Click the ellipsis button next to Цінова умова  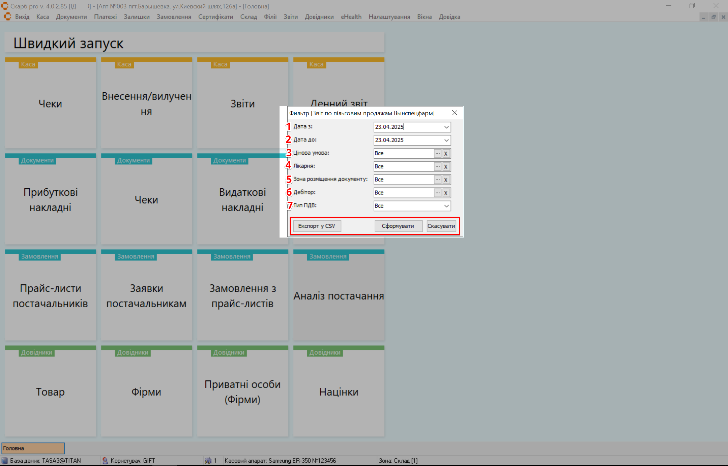click(x=437, y=153)
